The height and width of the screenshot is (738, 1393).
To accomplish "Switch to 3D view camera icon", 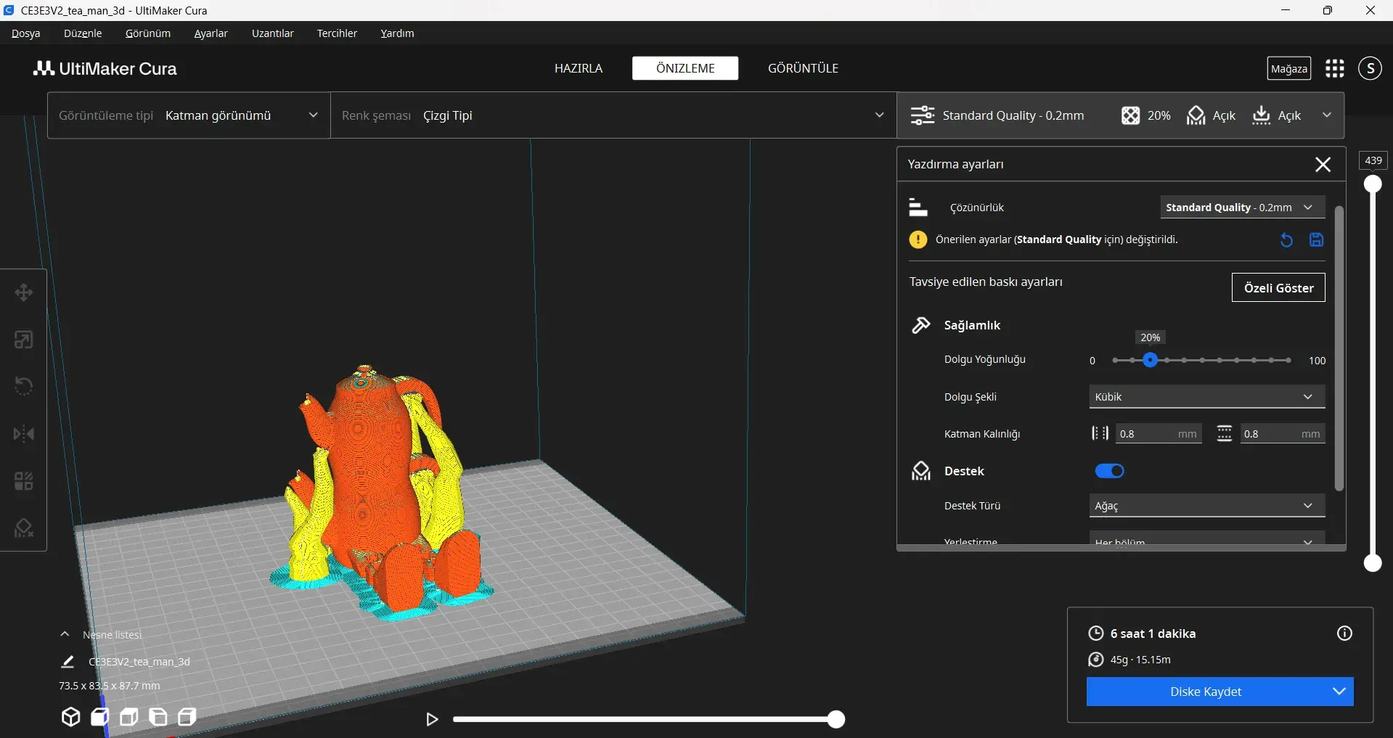I will [70, 717].
